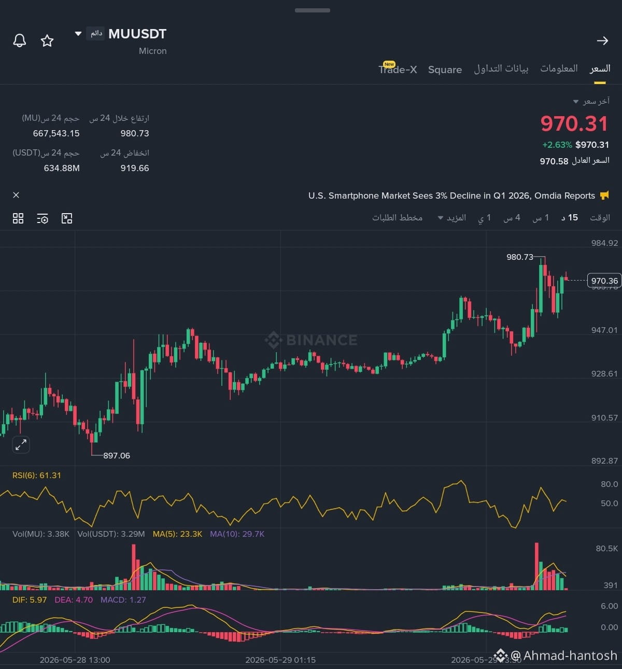Tap the DEA: 4.70 MACD label
The height and width of the screenshot is (669, 622).
click(74, 600)
